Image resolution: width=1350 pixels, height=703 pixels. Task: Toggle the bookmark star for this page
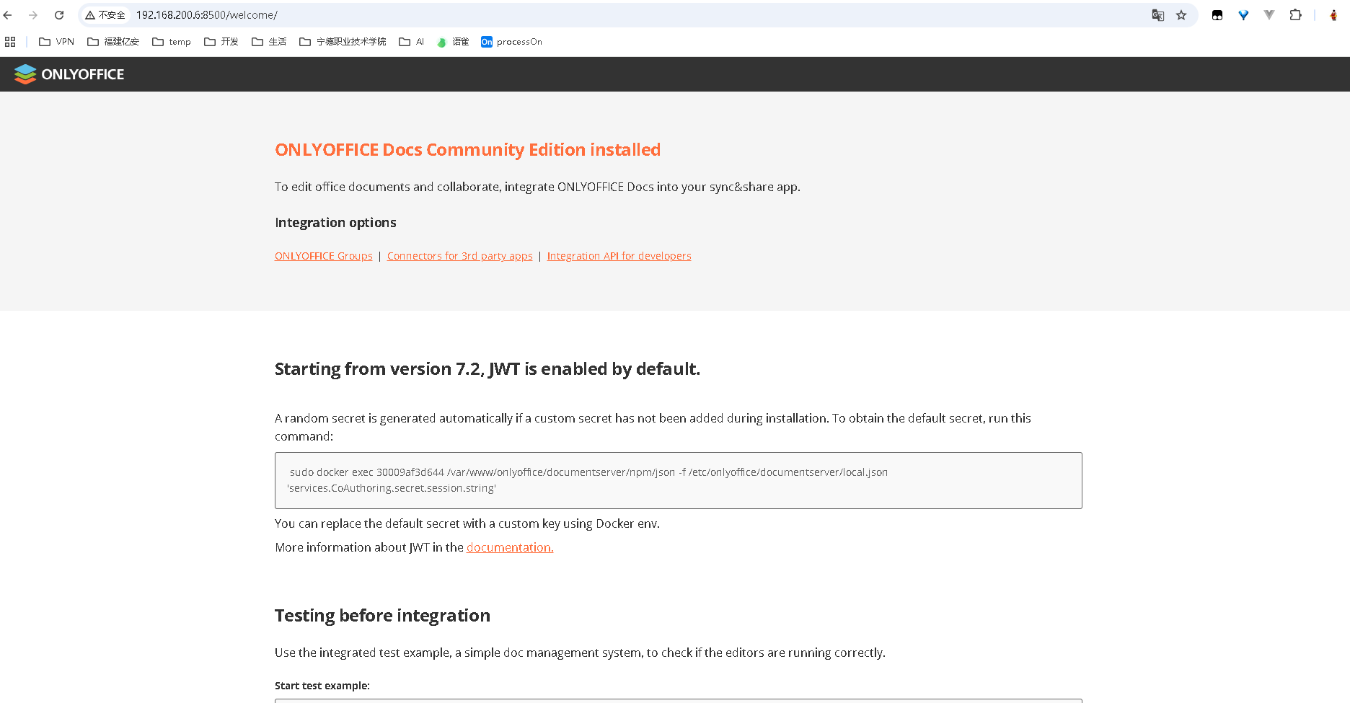click(x=1181, y=14)
